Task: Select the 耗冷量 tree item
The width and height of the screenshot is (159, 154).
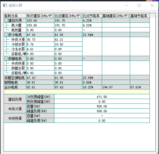Action: click(16, 25)
